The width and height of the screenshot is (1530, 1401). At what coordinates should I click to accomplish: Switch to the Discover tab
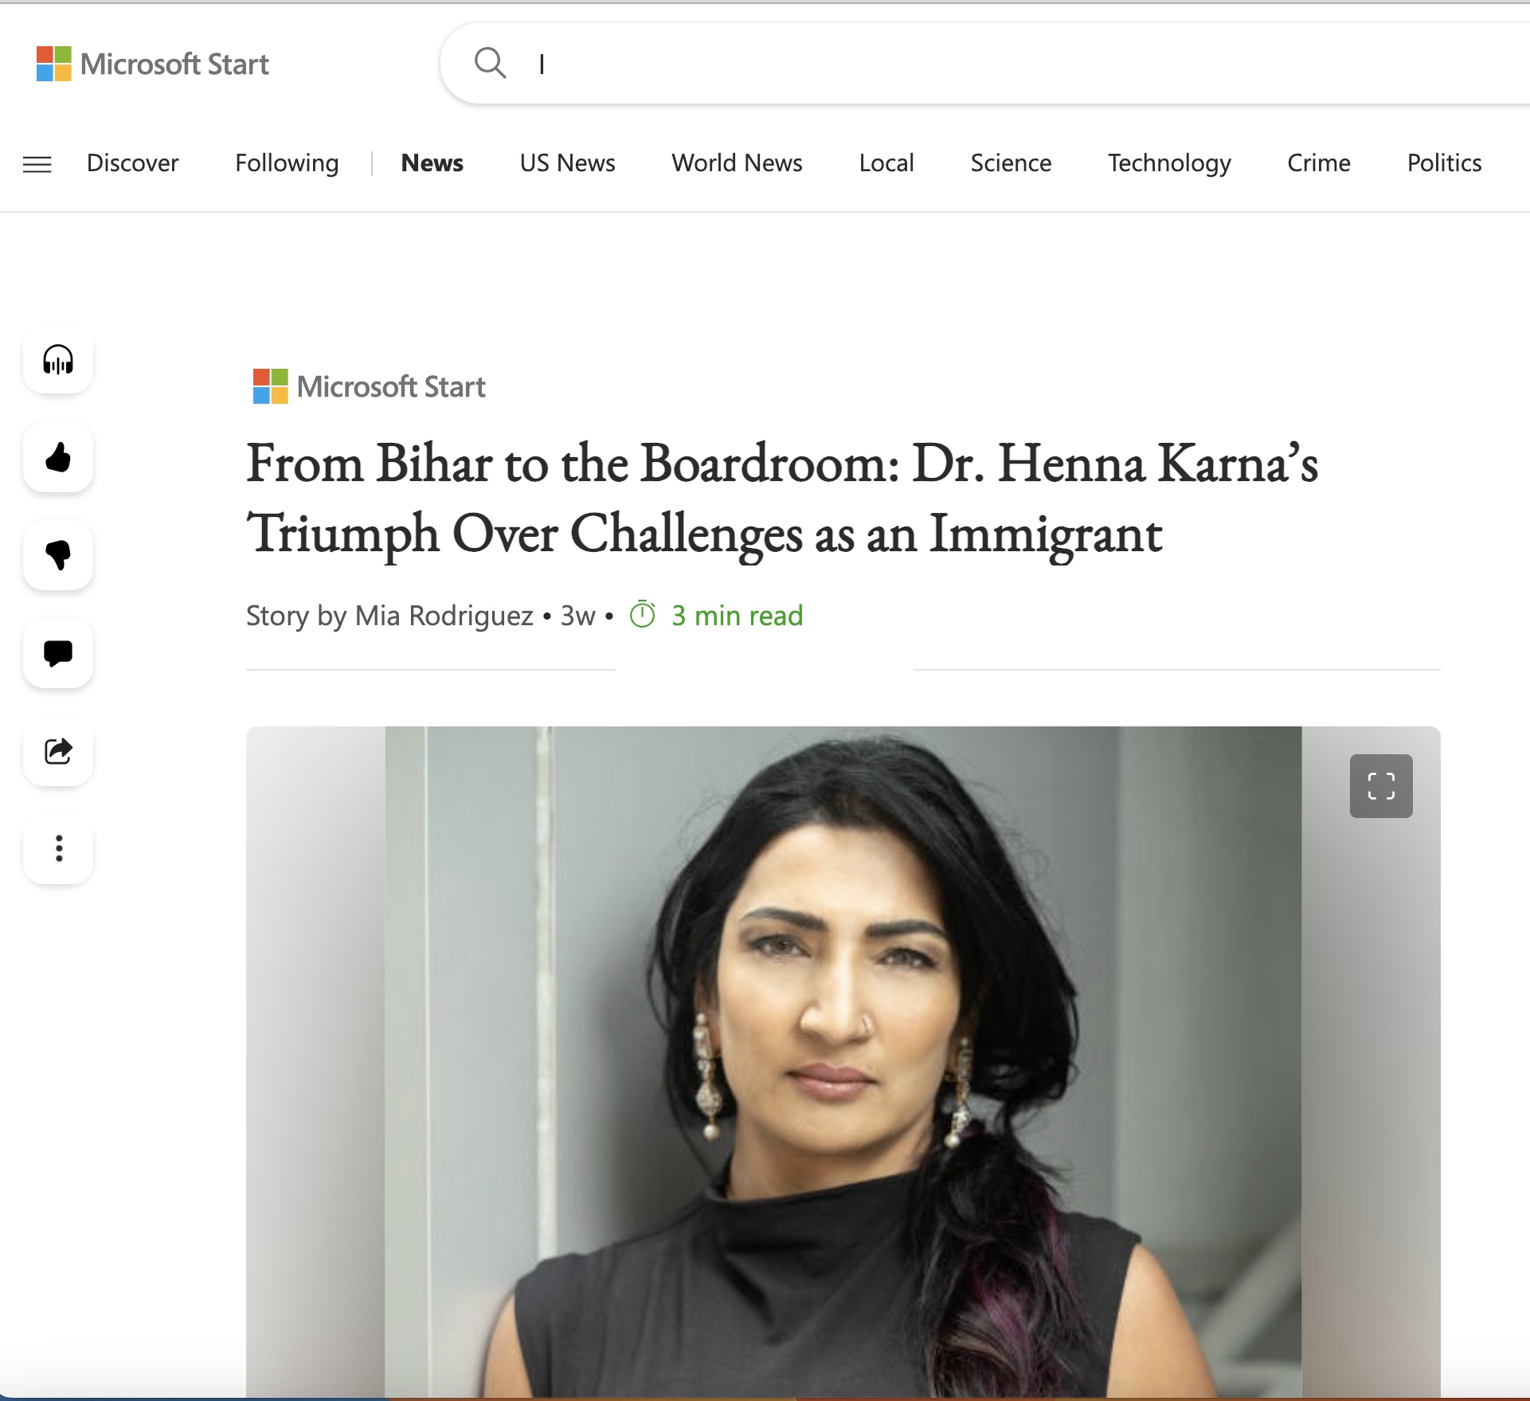coord(132,163)
